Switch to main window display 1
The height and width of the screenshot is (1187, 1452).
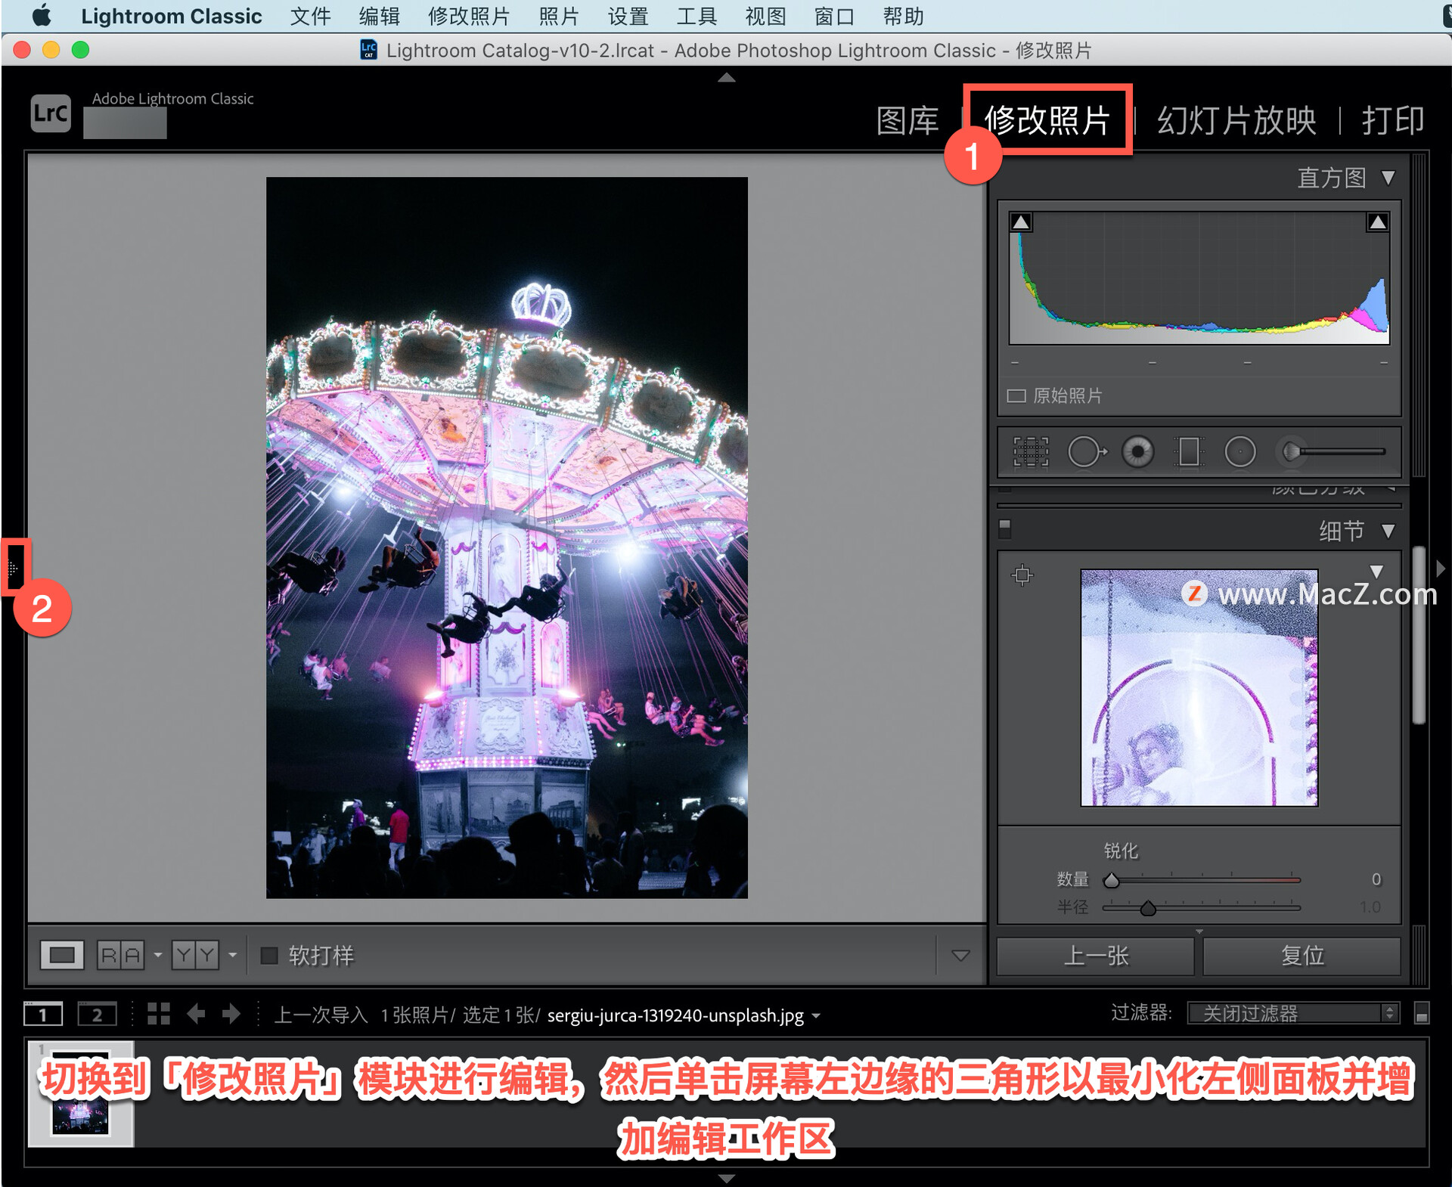point(43,1015)
